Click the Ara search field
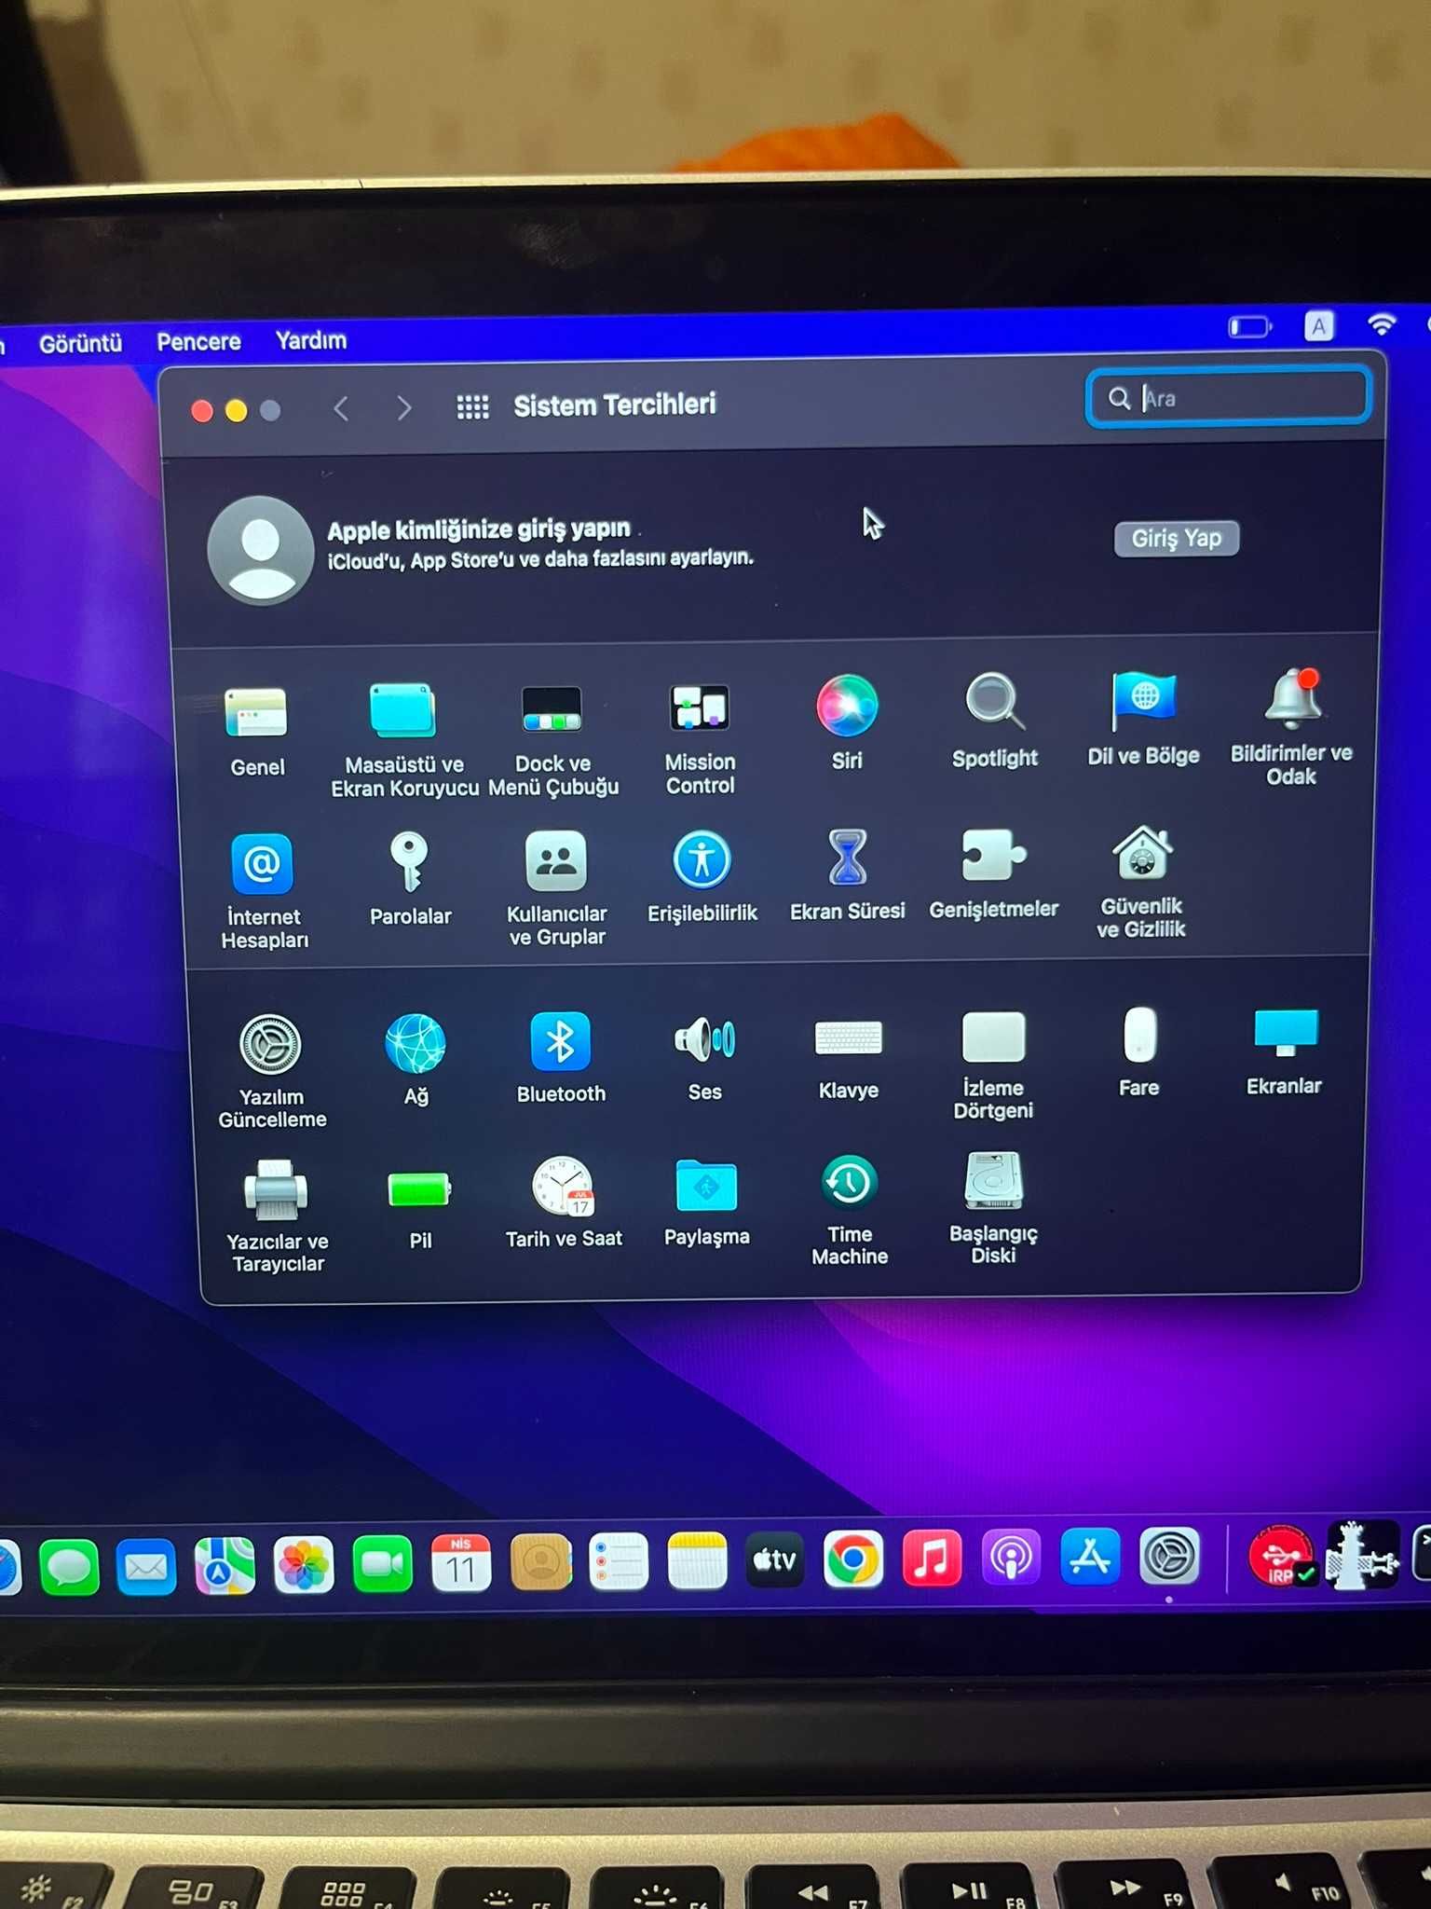1431x1909 pixels. 1229,398
